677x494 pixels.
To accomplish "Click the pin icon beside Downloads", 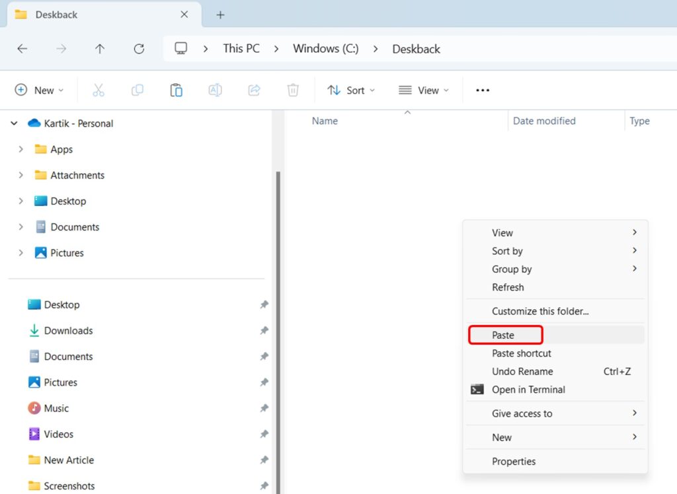I will 264,330.
